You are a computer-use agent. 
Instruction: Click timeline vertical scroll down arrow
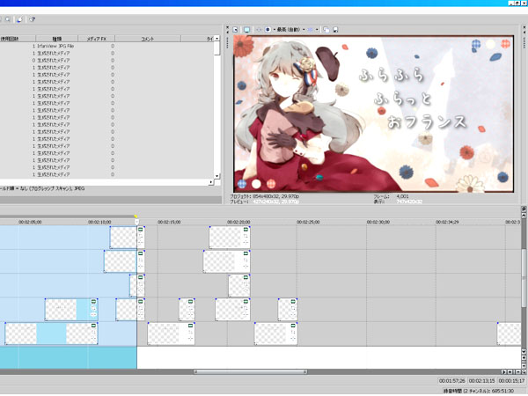(524, 351)
